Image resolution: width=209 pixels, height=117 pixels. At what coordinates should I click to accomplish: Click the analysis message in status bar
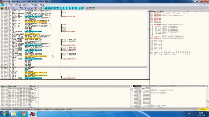(37, 110)
